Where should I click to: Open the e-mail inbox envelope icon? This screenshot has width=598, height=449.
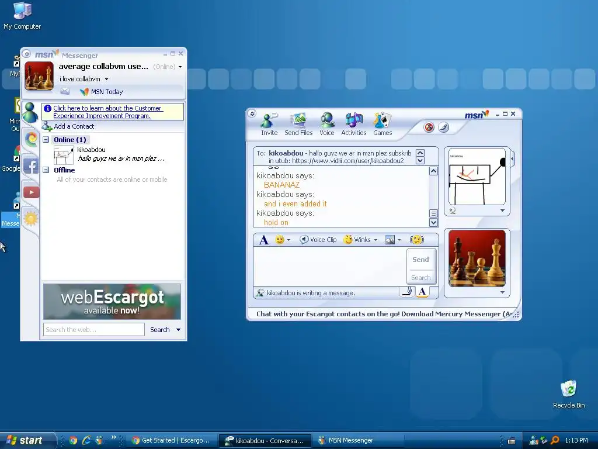[x=65, y=91]
